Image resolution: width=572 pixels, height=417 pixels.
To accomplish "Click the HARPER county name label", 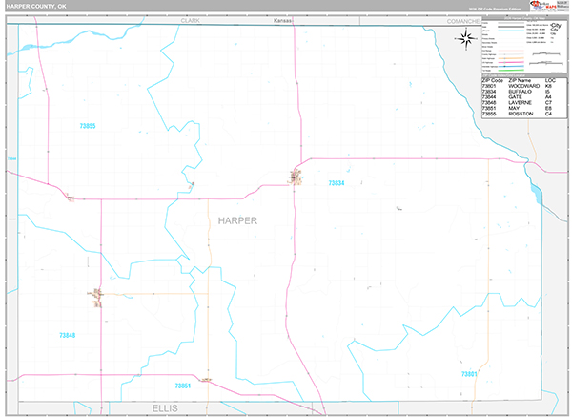I will tap(237, 220).
